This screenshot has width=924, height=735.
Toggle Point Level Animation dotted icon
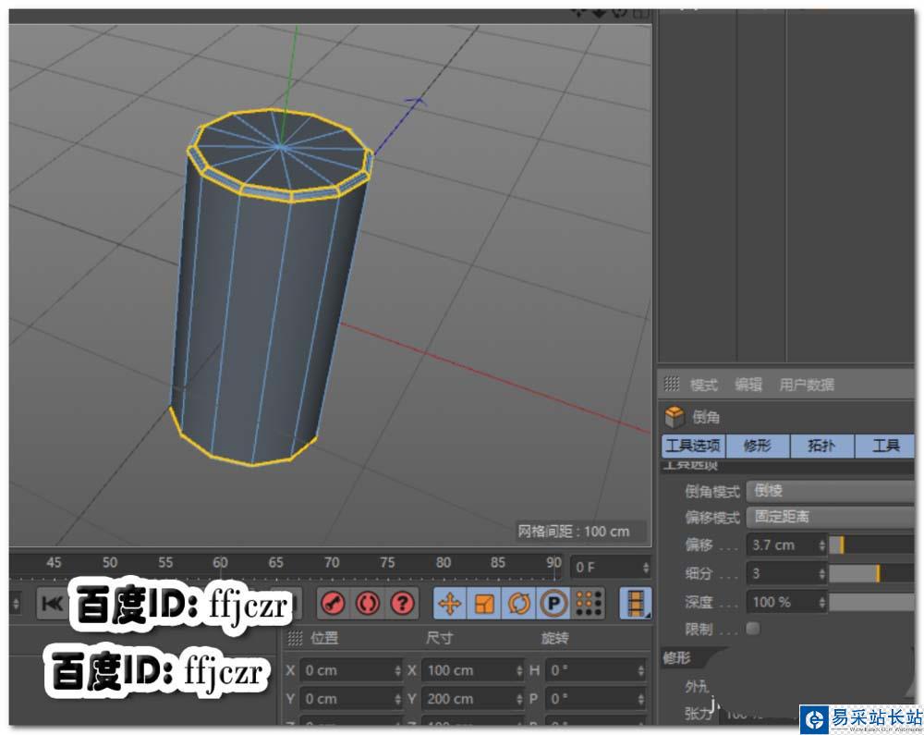point(588,604)
